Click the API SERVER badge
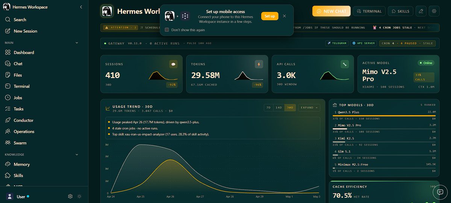This screenshot has width=451, height=203. [x=363, y=43]
